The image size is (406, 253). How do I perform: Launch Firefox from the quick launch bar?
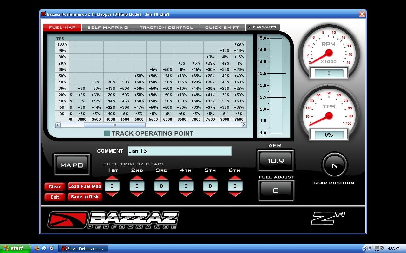pos(37,248)
